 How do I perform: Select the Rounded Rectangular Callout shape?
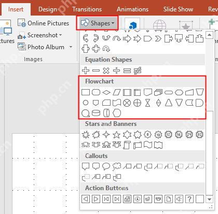[x=96, y=166]
